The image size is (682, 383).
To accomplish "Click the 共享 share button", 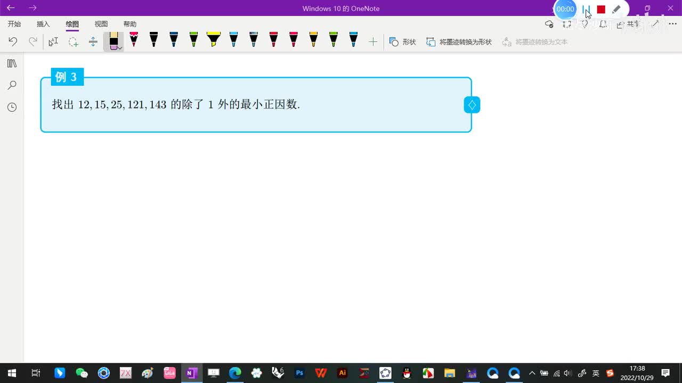I will [628, 24].
